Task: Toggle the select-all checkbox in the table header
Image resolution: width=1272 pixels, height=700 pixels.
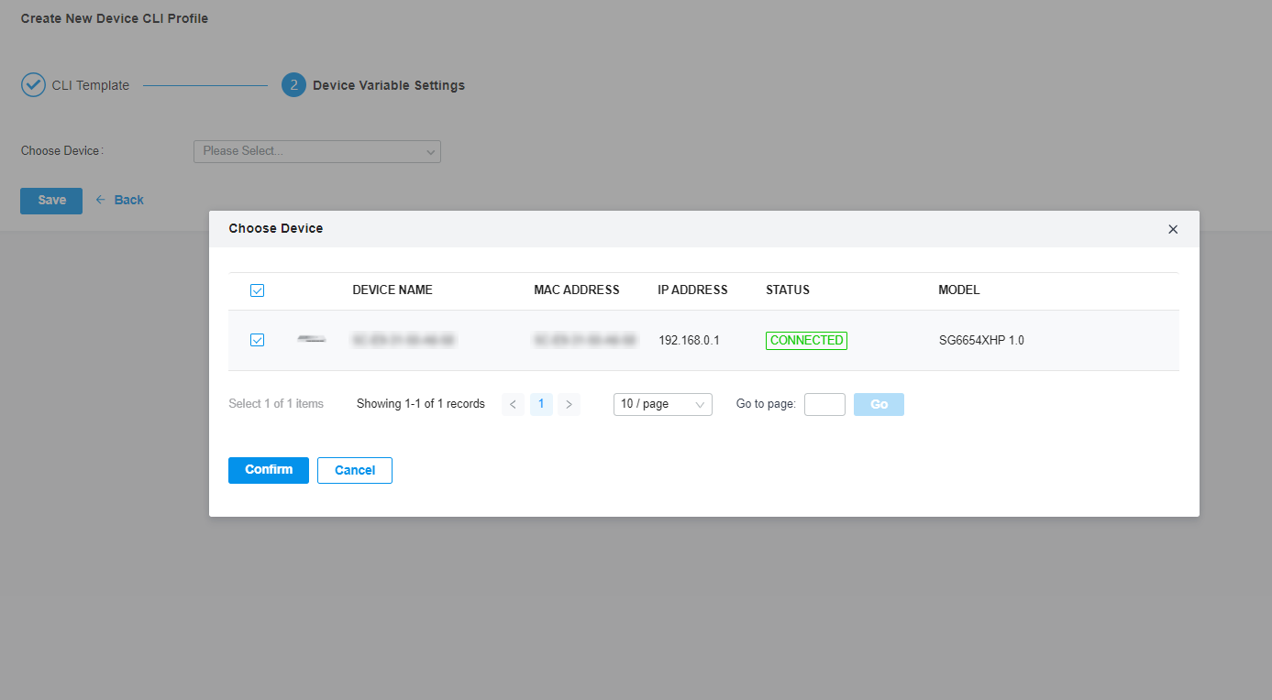Action: pyautogui.click(x=257, y=290)
